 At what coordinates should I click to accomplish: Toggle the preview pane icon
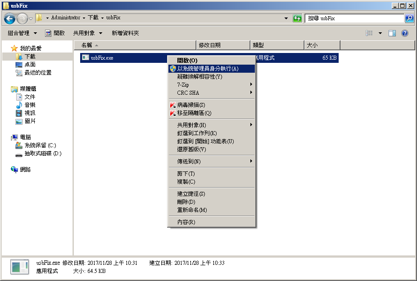392,33
